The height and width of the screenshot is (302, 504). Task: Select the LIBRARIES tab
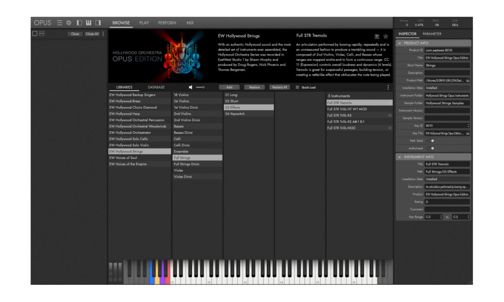pos(124,87)
